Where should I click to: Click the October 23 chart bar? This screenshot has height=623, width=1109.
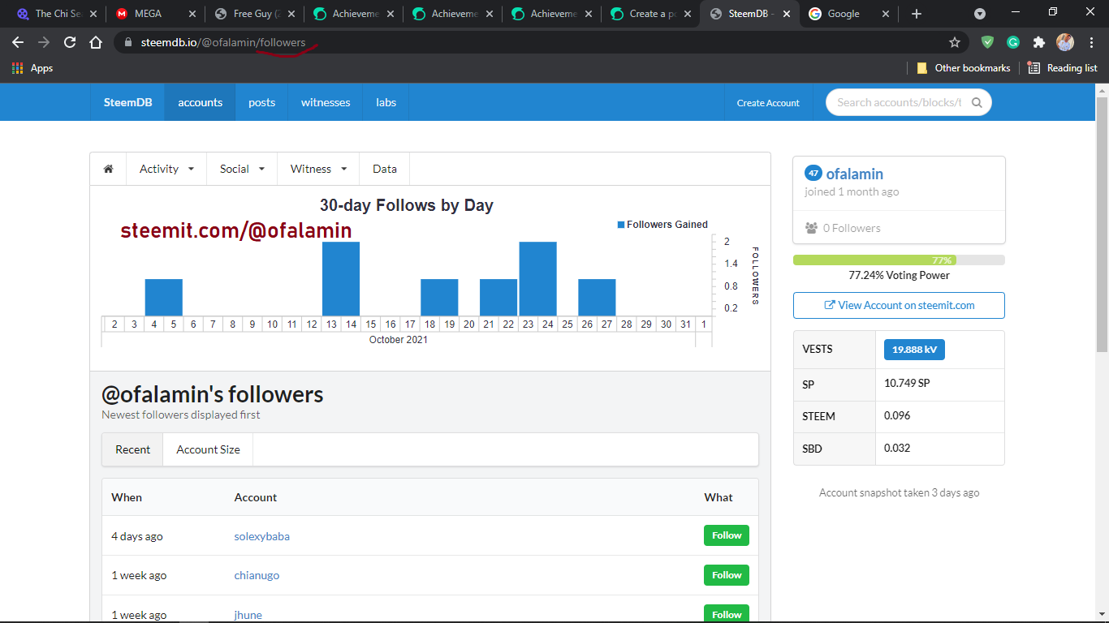pos(537,278)
